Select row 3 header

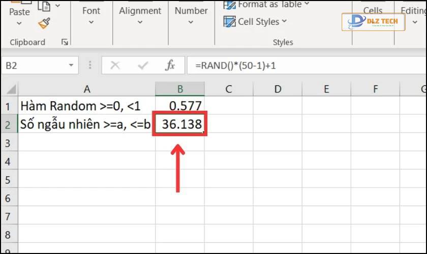[x=9, y=143]
